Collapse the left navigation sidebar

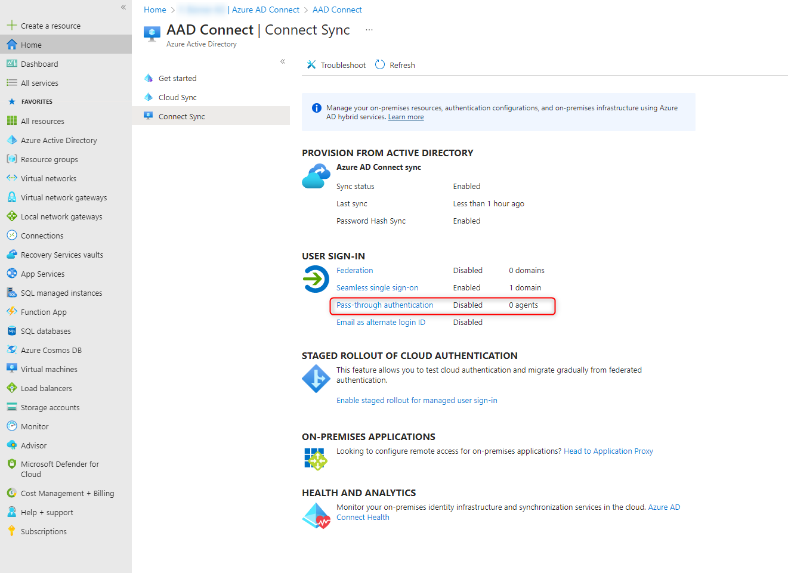click(123, 7)
